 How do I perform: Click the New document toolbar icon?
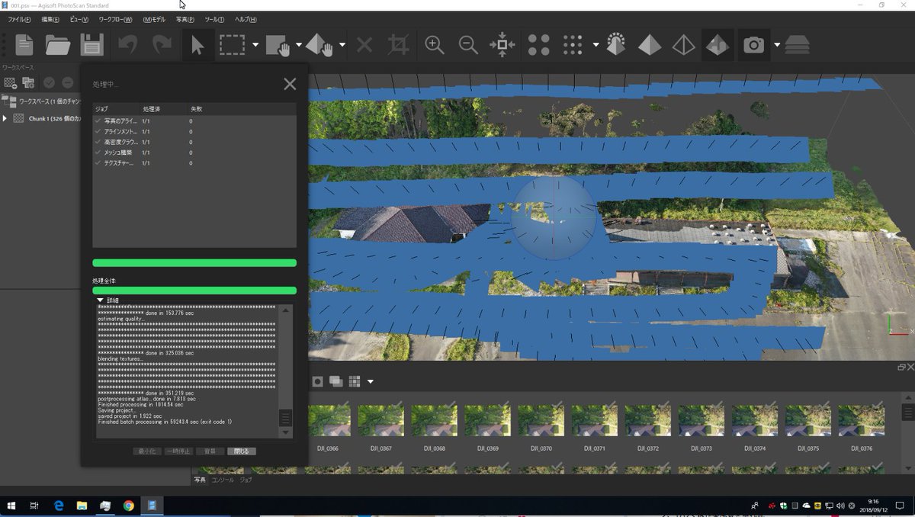point(24,45)
